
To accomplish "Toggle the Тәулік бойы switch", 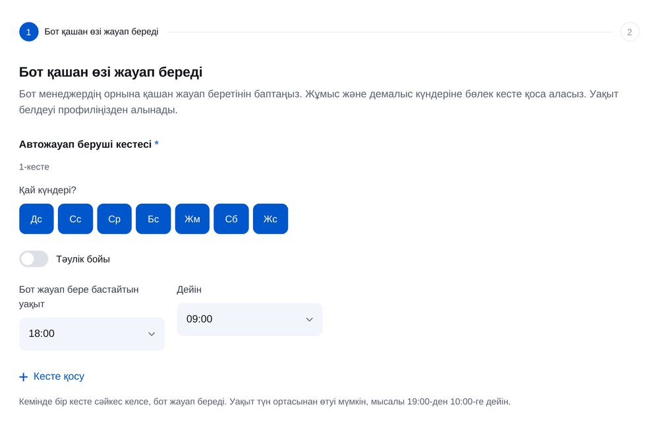I will [34, 259].
